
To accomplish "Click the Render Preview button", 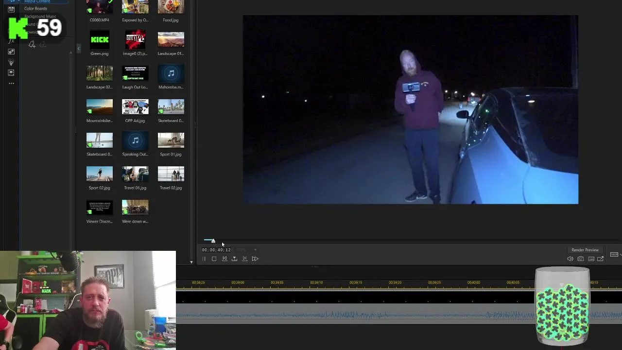I will pyautogui.click(x=585, y=250).
